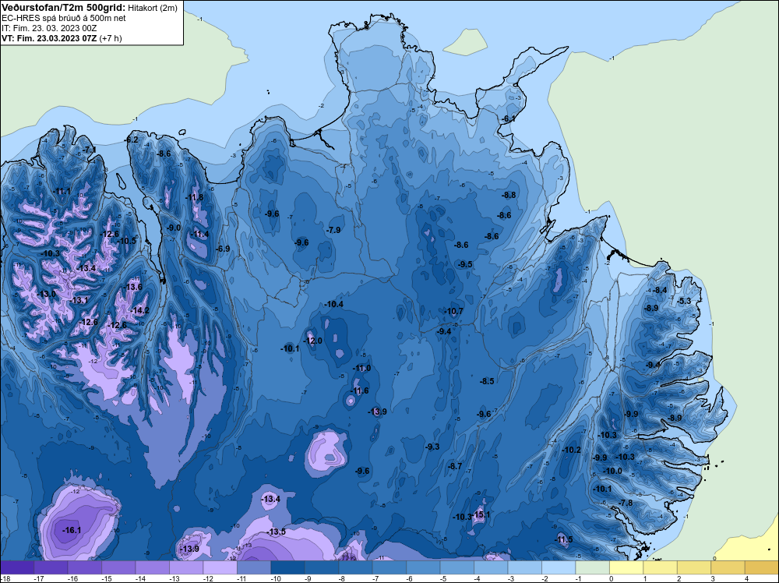The width and height of the screenshot is (779, 583).
Task: Click the -14.2 temperature label
Action: pos(139,310)
